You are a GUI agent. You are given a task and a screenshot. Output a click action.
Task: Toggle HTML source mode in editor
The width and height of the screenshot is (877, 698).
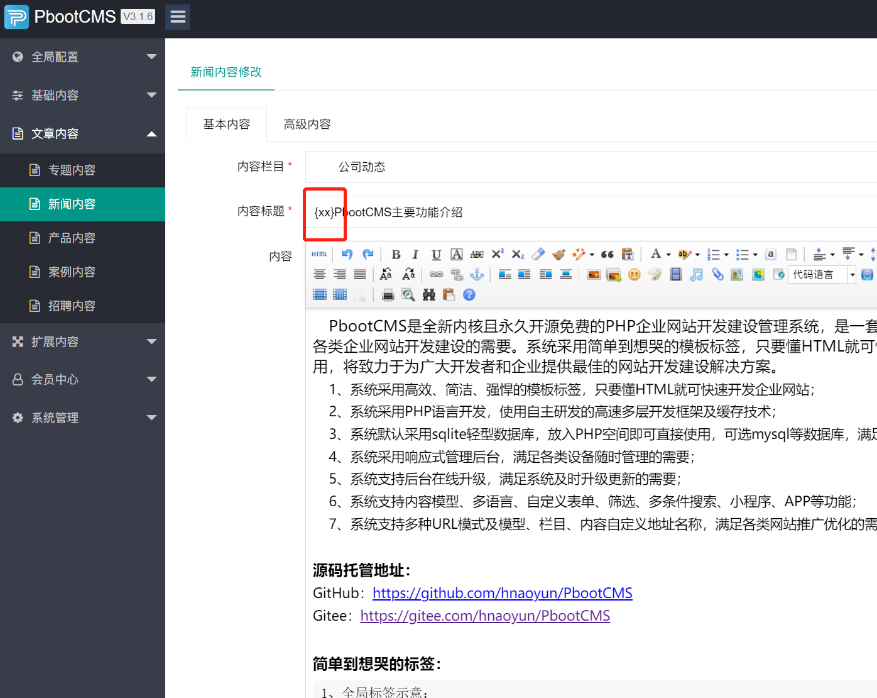click(x=319, y=254)
